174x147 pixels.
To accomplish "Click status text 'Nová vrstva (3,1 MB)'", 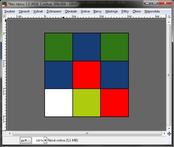I will (63, 140).
